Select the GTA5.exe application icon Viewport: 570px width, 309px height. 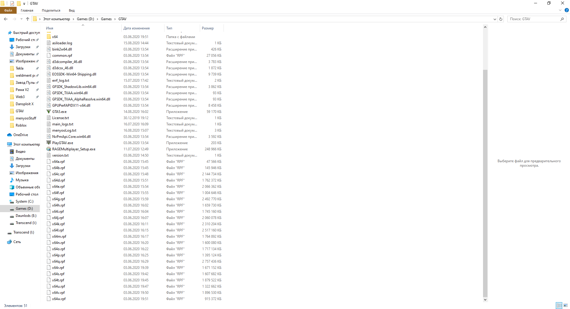(x=49, y=112)
